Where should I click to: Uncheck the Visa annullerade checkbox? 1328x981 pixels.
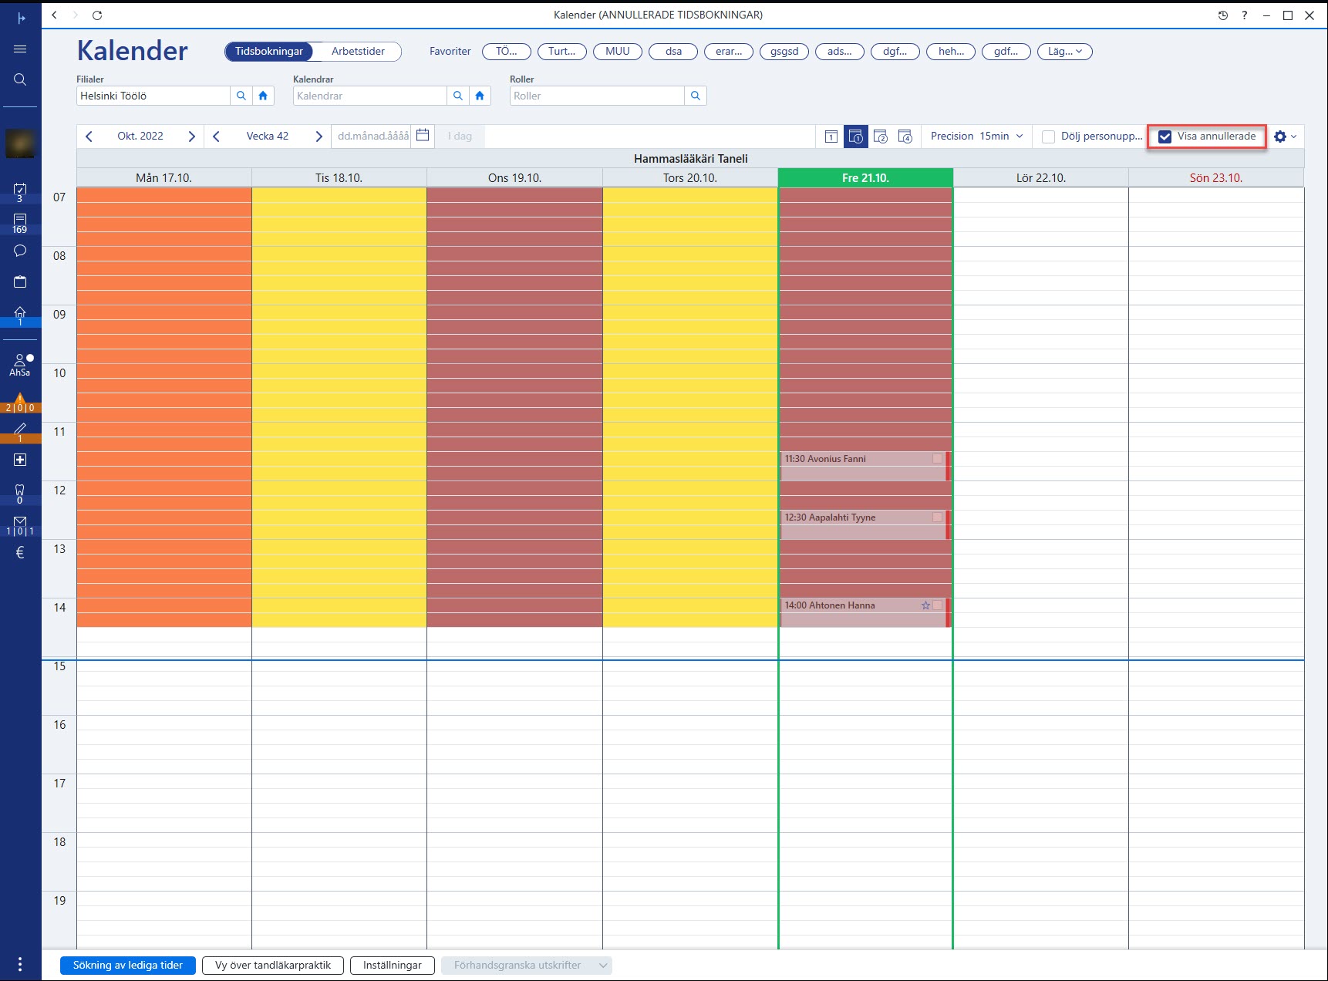(x=1165, y=137)
